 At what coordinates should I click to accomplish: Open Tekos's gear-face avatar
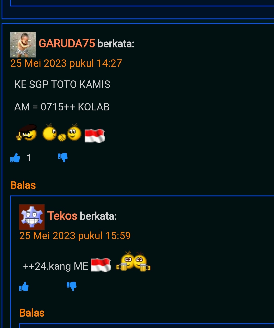point(32,217)
